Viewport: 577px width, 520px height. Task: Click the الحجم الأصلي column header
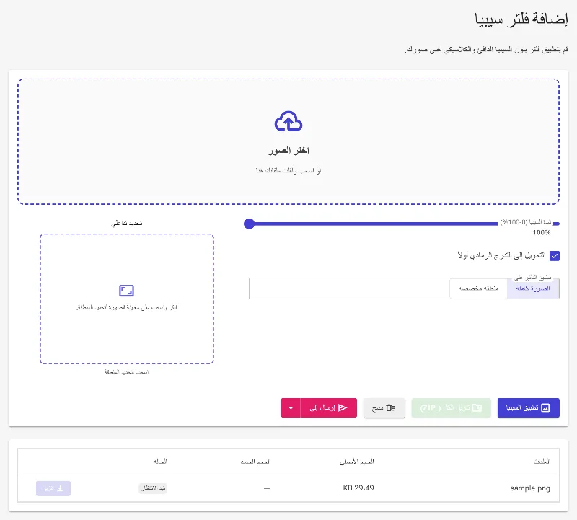tap(357, 461)
